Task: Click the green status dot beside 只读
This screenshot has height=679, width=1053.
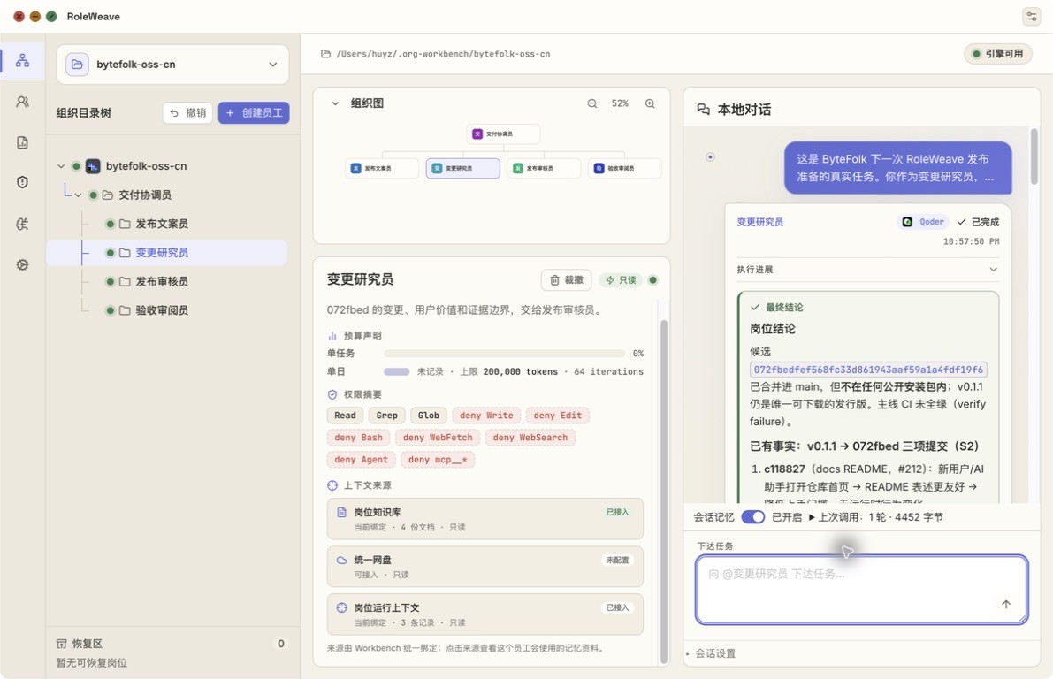Action: (652, 280)
